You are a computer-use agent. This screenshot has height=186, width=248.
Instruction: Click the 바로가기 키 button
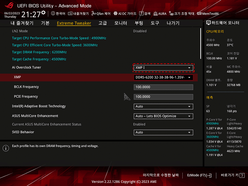[x=233, y=175]
